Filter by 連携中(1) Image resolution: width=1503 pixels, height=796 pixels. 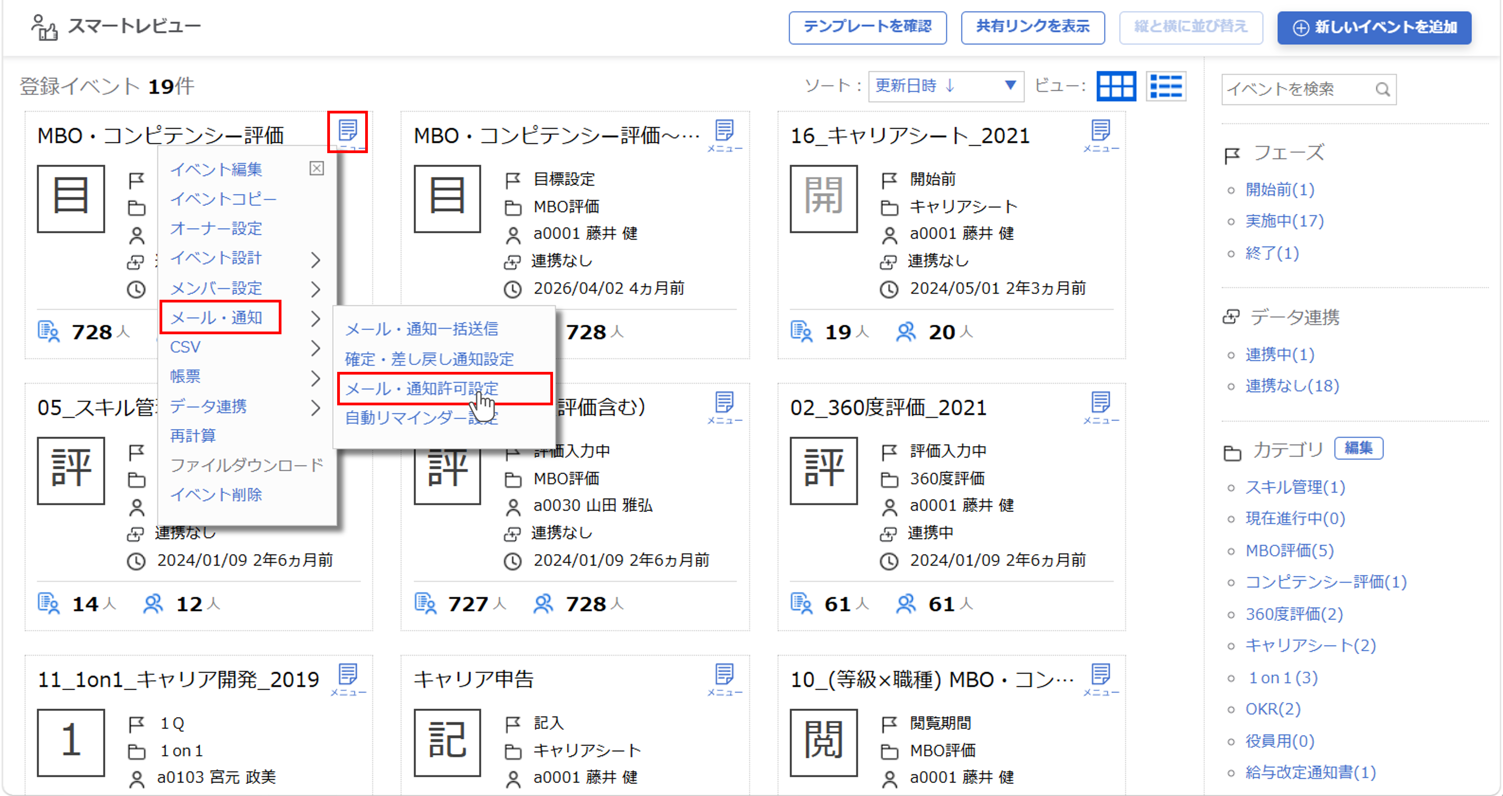point(1280,354)
